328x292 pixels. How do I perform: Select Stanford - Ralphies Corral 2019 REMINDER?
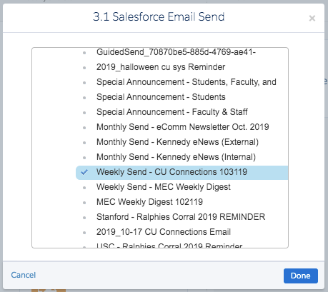pyautogui.click(x=181, y=217)
